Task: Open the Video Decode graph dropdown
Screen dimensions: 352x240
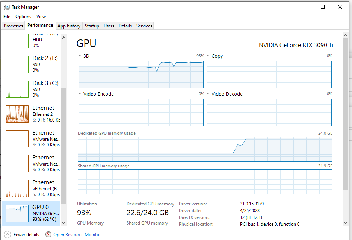Action: pos(208,94)
